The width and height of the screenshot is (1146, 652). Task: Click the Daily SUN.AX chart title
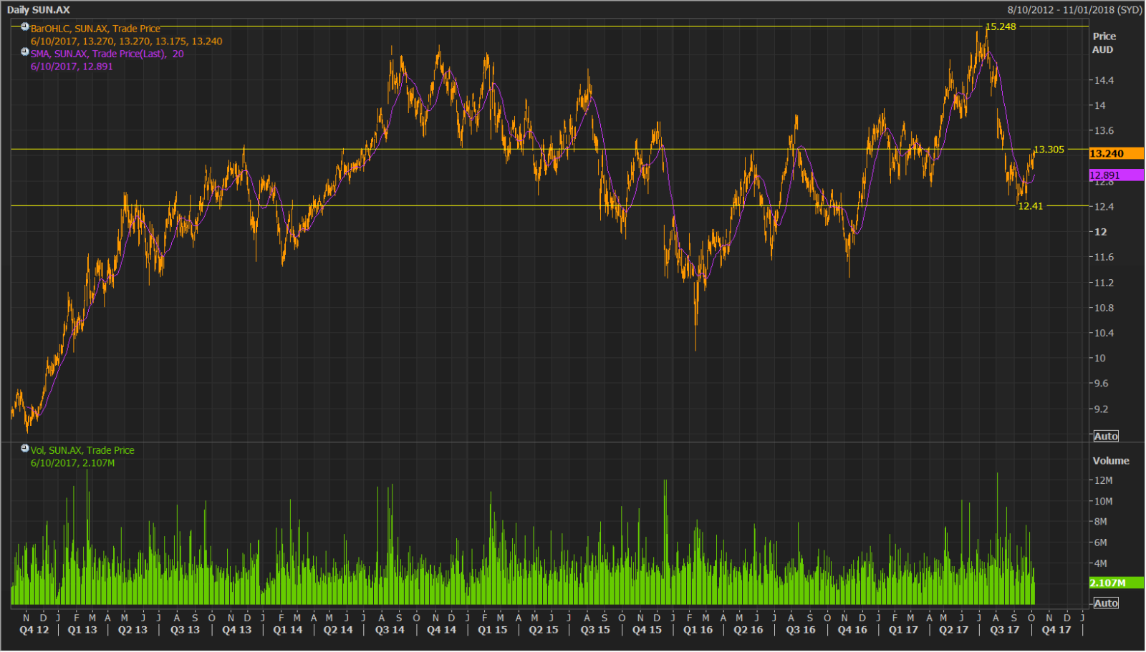(39, 10)
